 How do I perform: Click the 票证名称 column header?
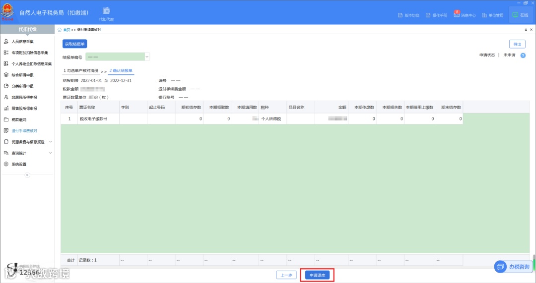98,107
